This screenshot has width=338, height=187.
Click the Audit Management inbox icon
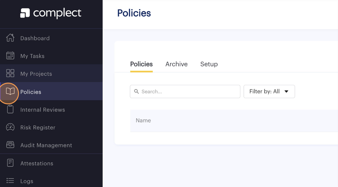tap(10, 145)
